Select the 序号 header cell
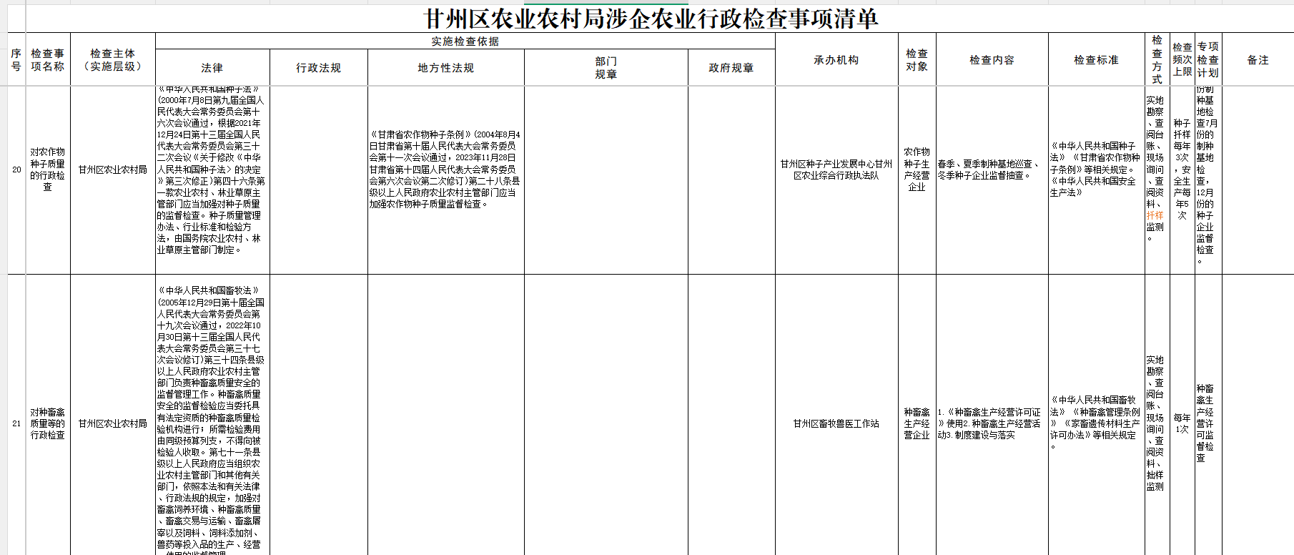Screen dimensions: 1294x555 coord(16,60)
